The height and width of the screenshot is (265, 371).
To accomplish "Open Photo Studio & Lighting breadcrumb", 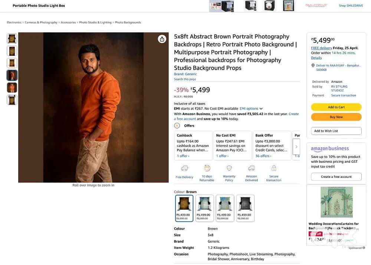I will [x=95, y=23].
